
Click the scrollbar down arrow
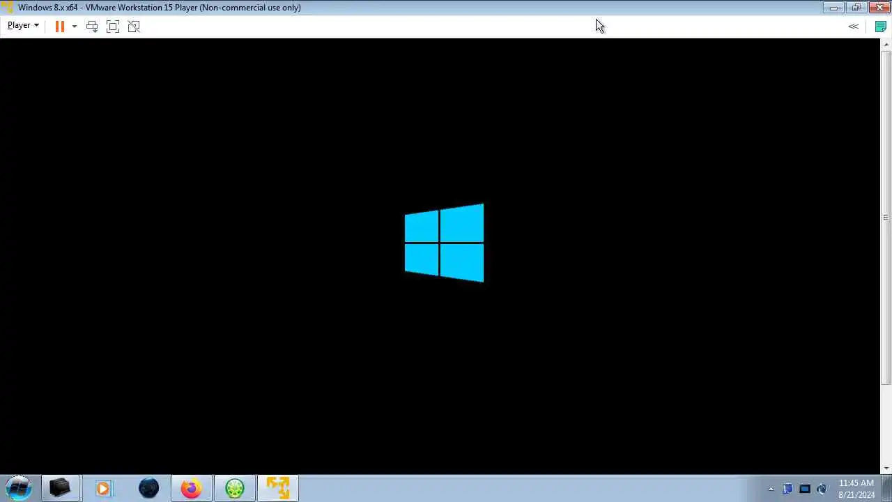[x=886, y=469]
